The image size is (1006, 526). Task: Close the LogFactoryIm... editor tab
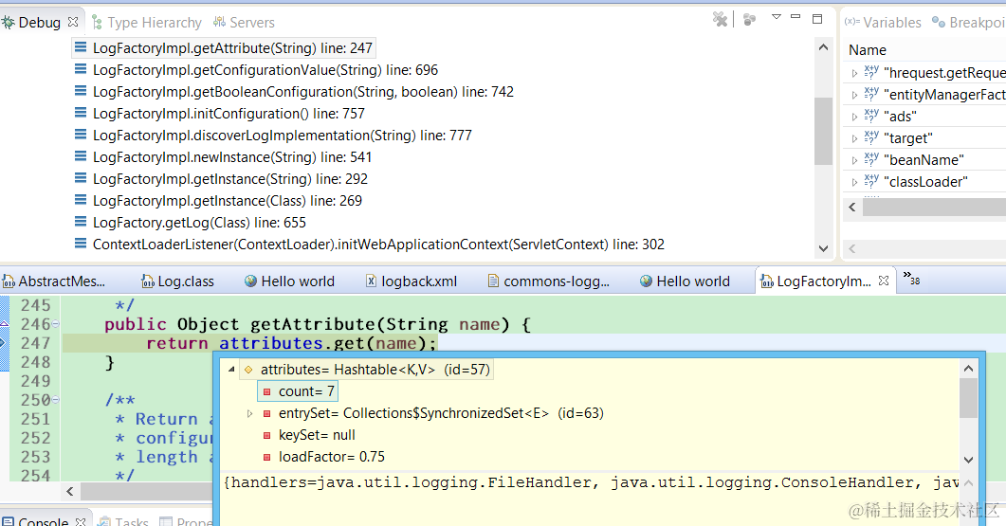[x=884, y=281]
